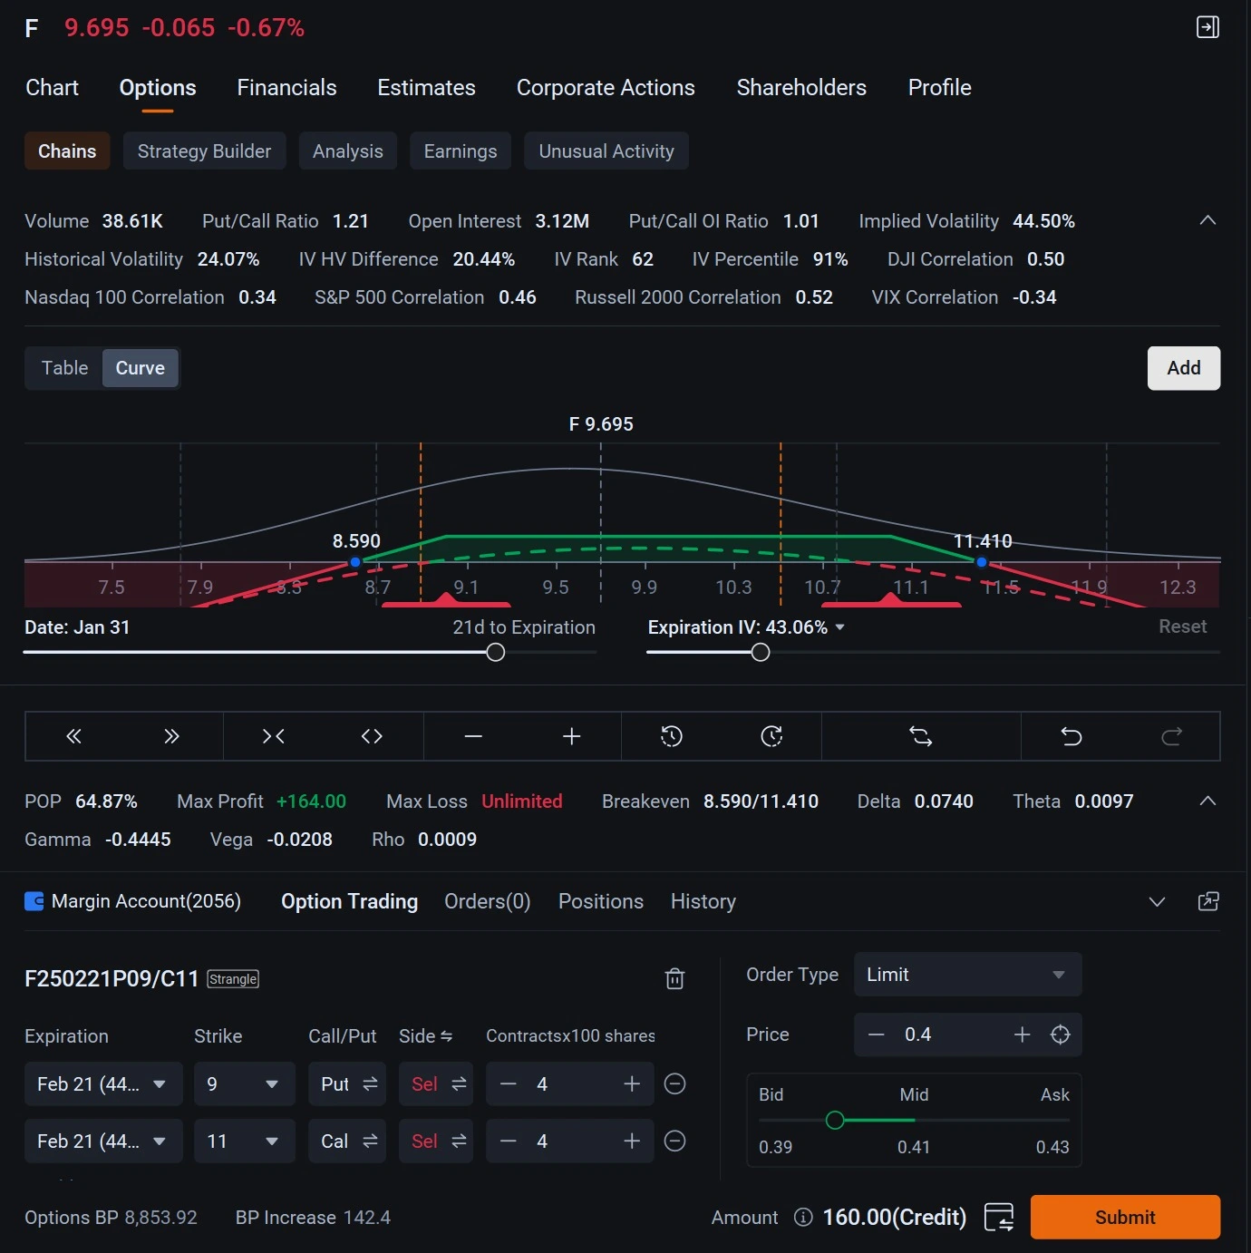This screenshot has width=1251, height=1253.
Task: Reset the curve settings
Action: click(1182, 626)
